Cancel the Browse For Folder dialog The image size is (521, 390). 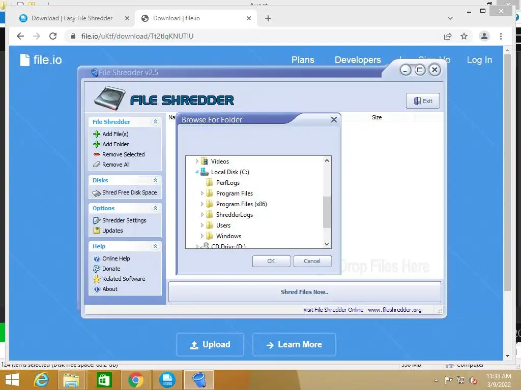coord(312,262)
